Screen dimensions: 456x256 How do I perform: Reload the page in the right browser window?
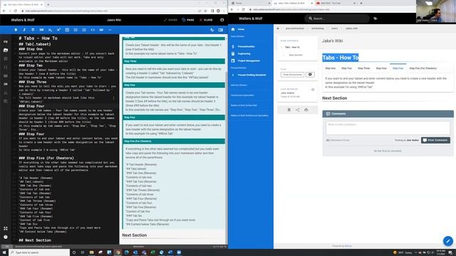point(244,9)
